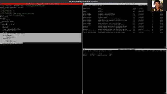Click the 'kube-controller-manager-kind-control-plane' pod row
Image resolution: width=167 pixels, height=94 pixels.
(123, 20)
